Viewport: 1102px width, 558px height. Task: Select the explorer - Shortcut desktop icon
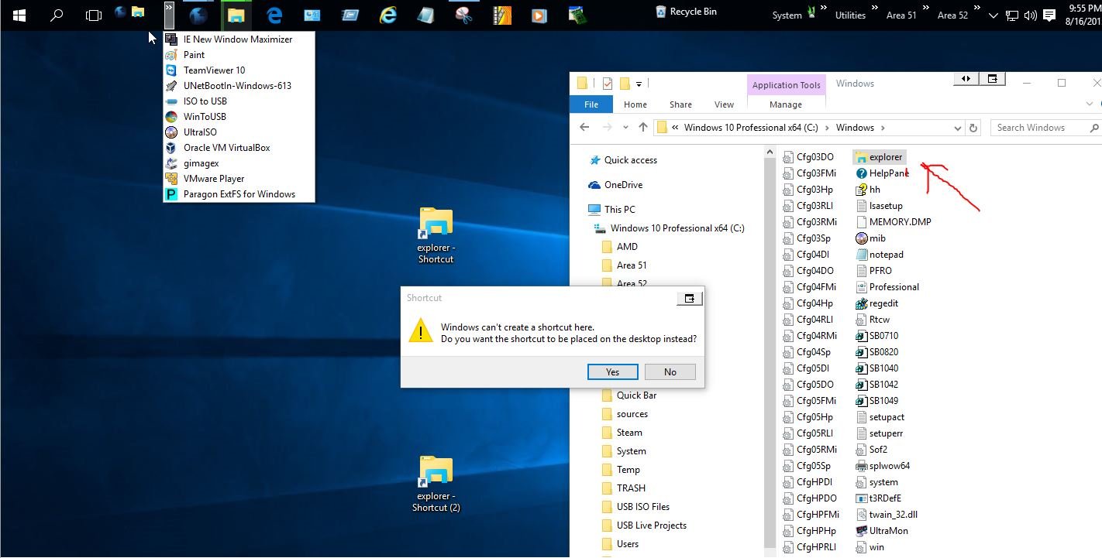pyautogui.click(x=436, y=235)
